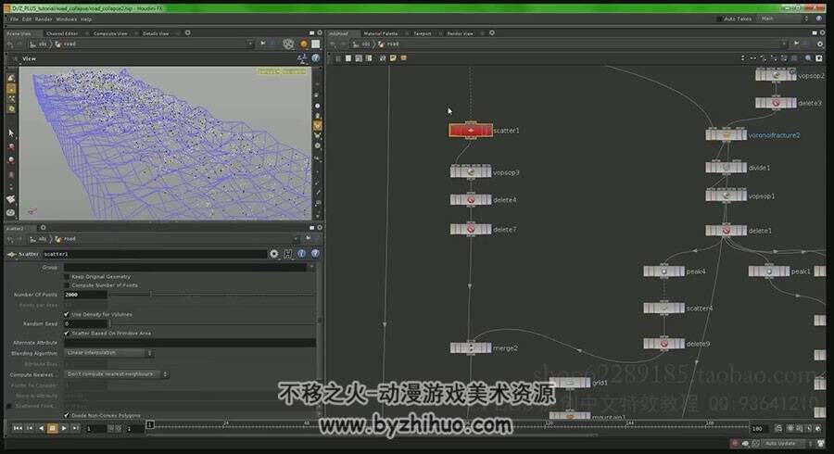This screenshot has height=454, width=834.
Task: Click the play forward button
Action: [64, 427]
